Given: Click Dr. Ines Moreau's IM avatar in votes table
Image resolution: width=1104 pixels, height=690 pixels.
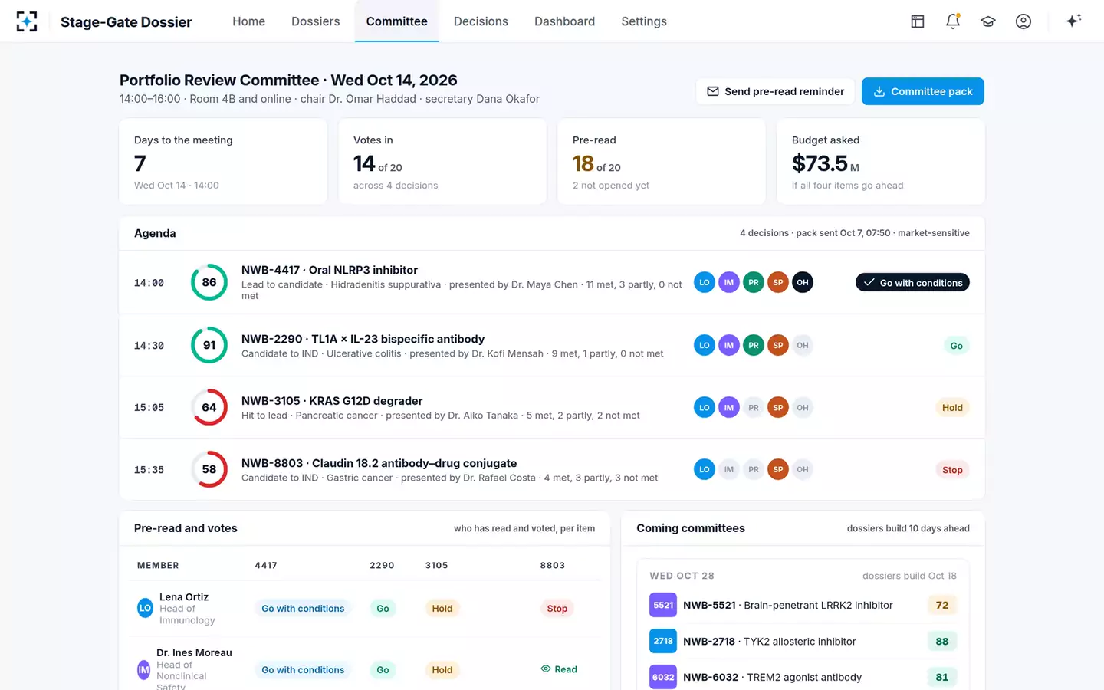Looking at the screenshot, I should 143,670.
